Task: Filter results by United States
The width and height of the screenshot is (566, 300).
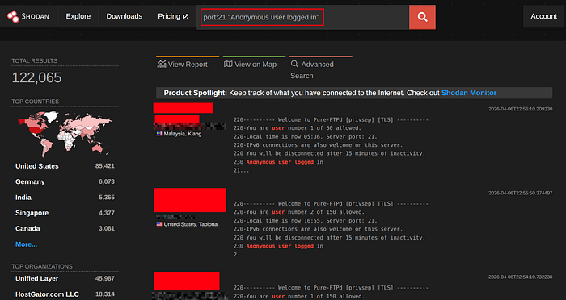Action: tap(37, 166)
